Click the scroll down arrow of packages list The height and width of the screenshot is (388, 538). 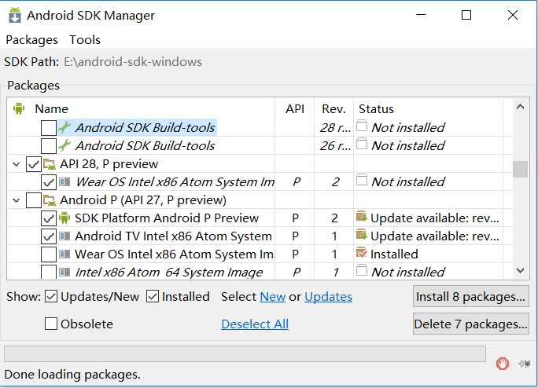pyautogui.click(x=520, y=271)
